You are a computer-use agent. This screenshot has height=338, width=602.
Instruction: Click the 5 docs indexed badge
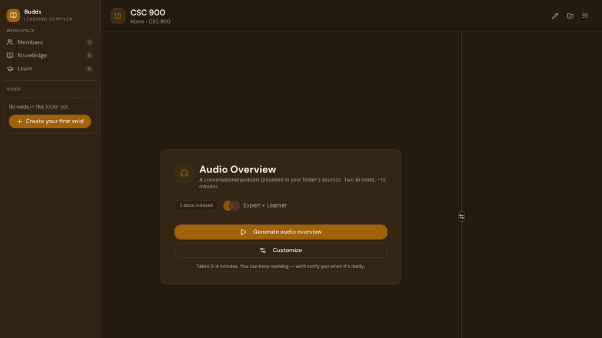tap(196, 205)
